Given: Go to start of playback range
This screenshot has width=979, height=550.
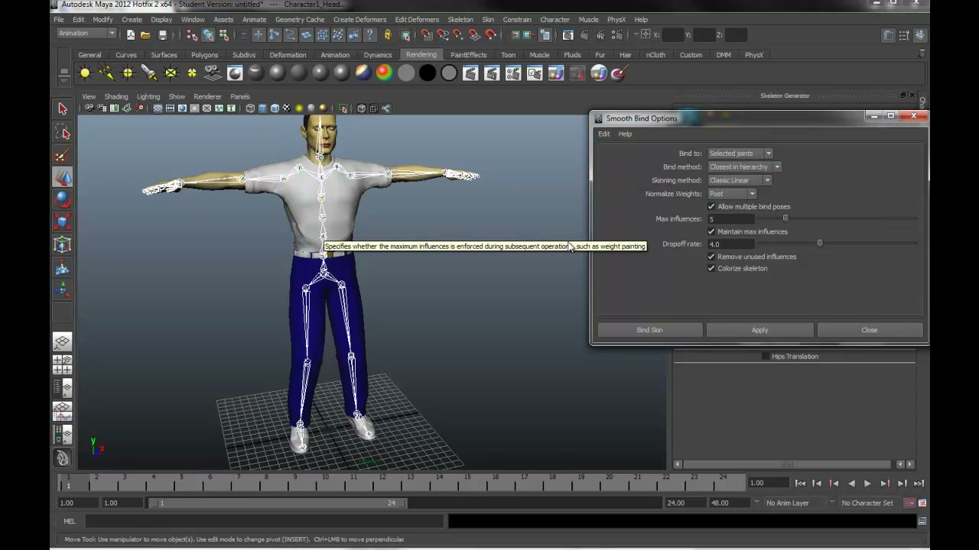Looking at the screenshot, I should (x=800, y=484).
